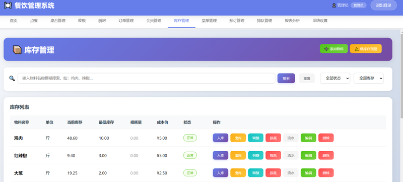Click 出库 for 鸡肉 row

tap(238, 138)
